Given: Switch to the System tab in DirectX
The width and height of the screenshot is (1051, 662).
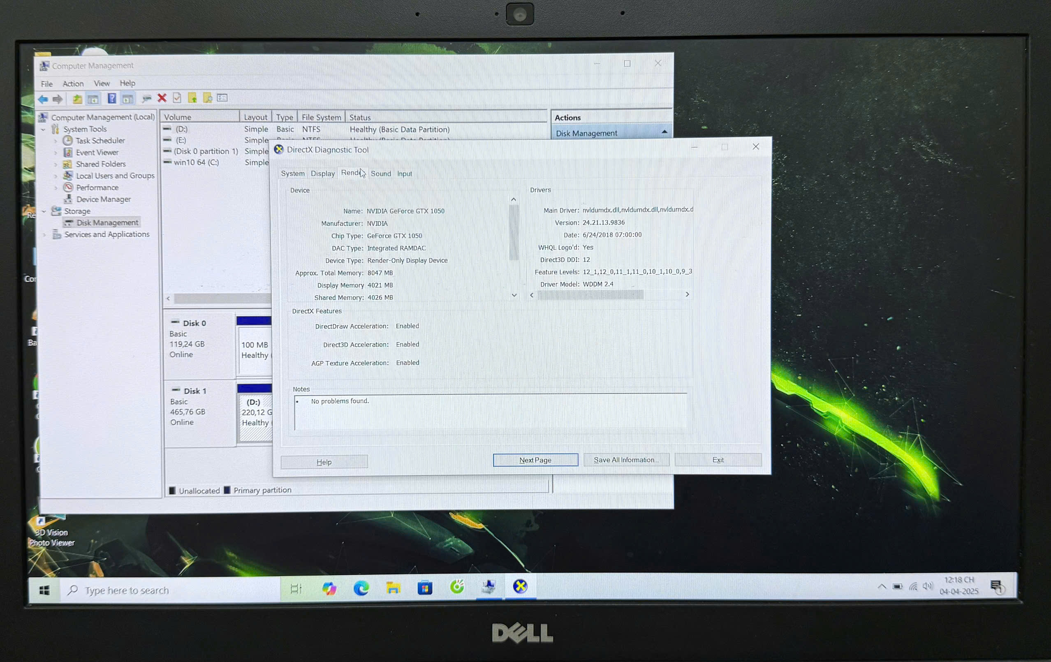Looking at the screenshot, I should (x=293, y=174).
